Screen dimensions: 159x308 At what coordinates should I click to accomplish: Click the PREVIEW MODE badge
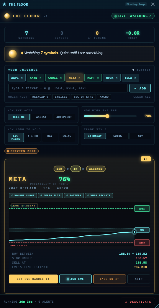(22, 151)
